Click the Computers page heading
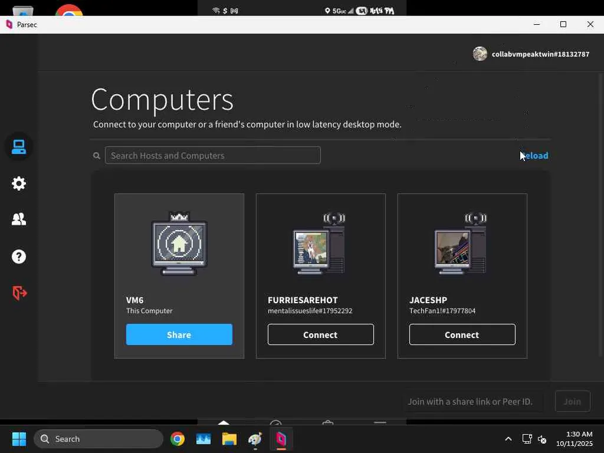This screenshot has width=604, height=453. coord(162,100)
